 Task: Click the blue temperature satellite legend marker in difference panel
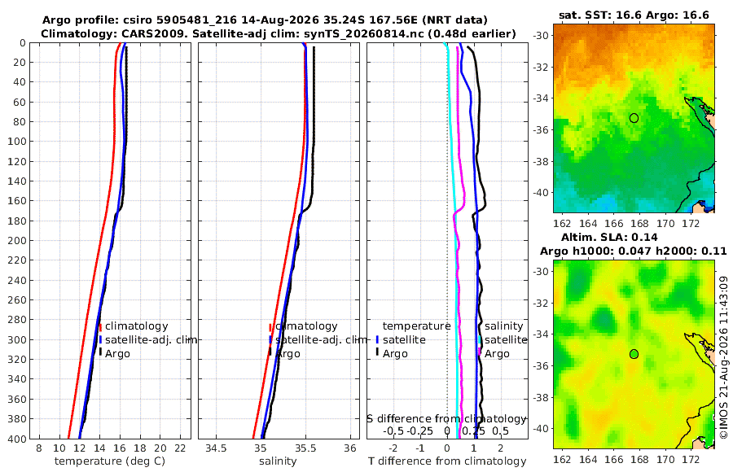[377, 339]
